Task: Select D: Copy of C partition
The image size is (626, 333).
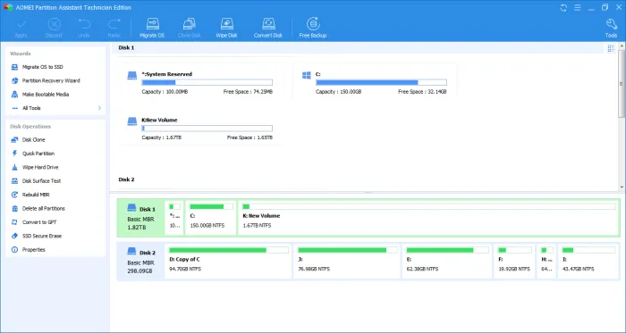Action: [228, 262]
